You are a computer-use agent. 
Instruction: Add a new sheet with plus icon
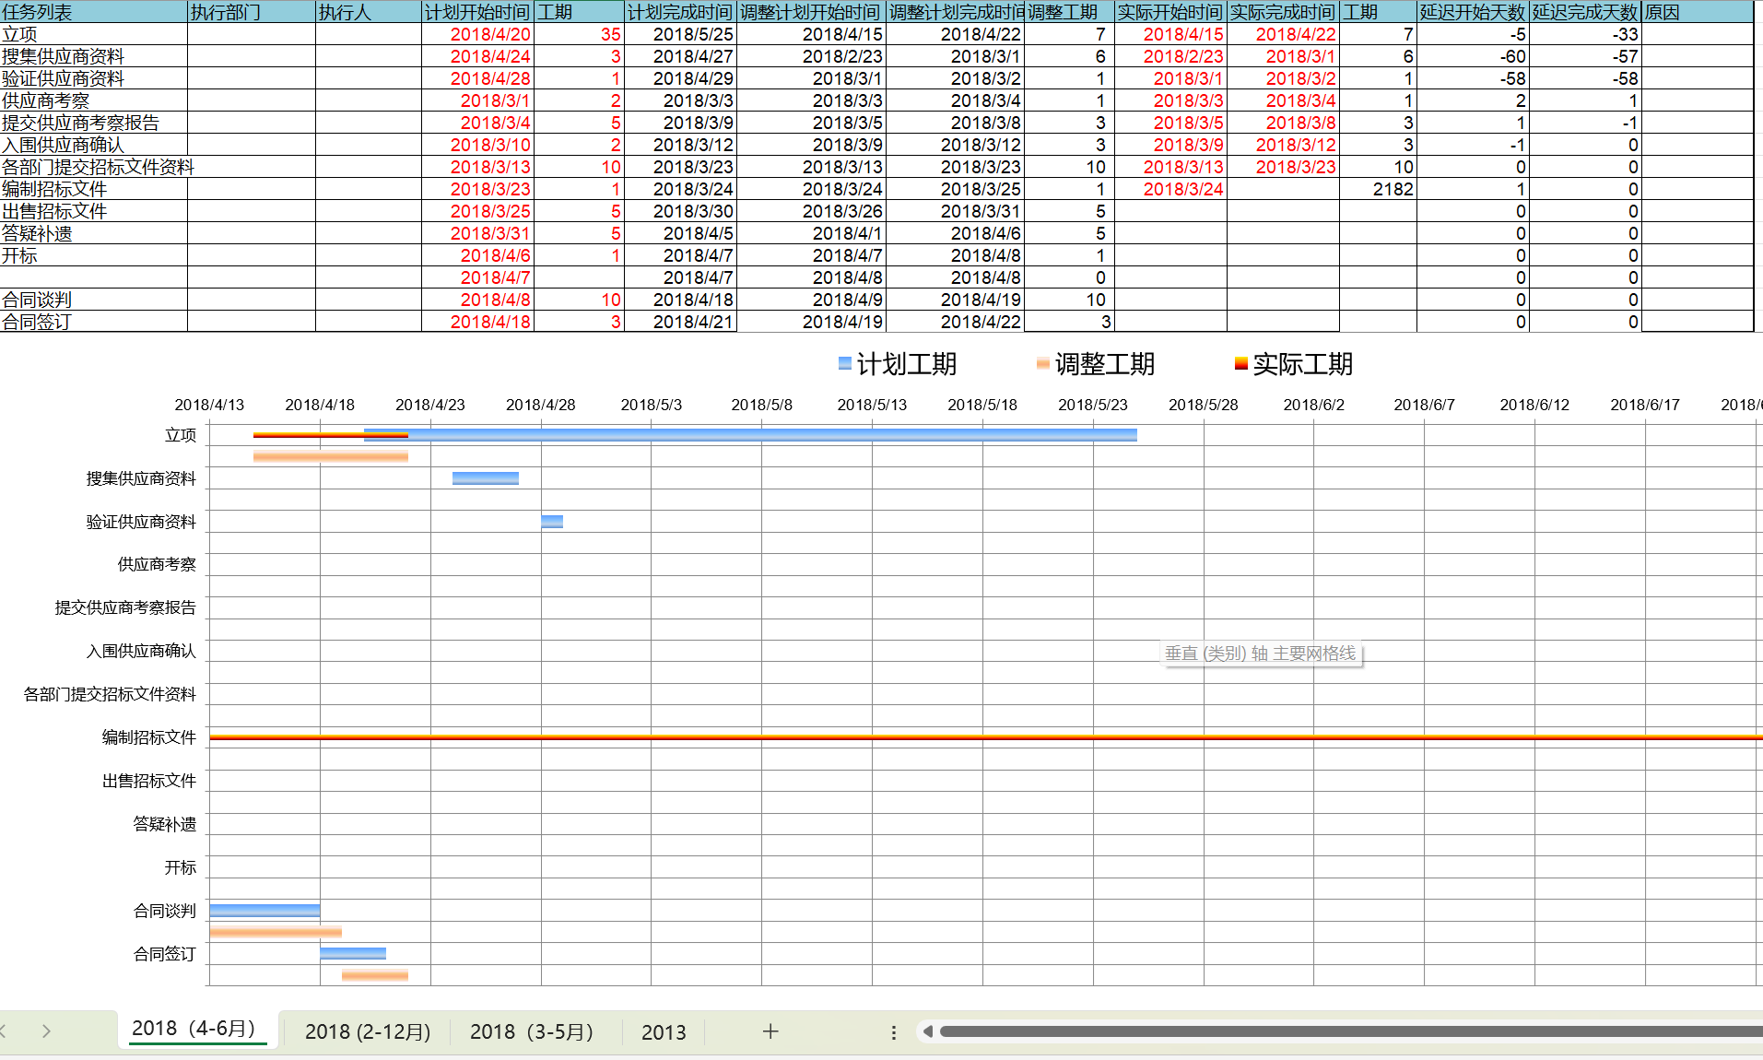770,1031
